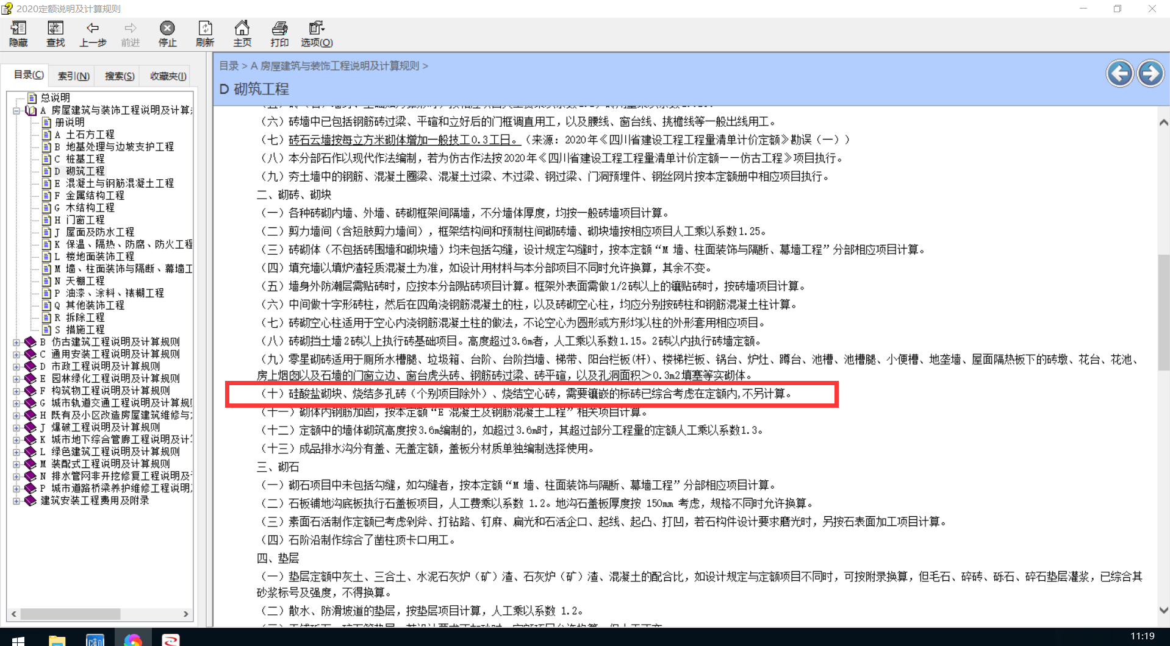1170x646 pixels.
Task: Click the red S taskbar app icon
Action: click(x=171, y=640)
